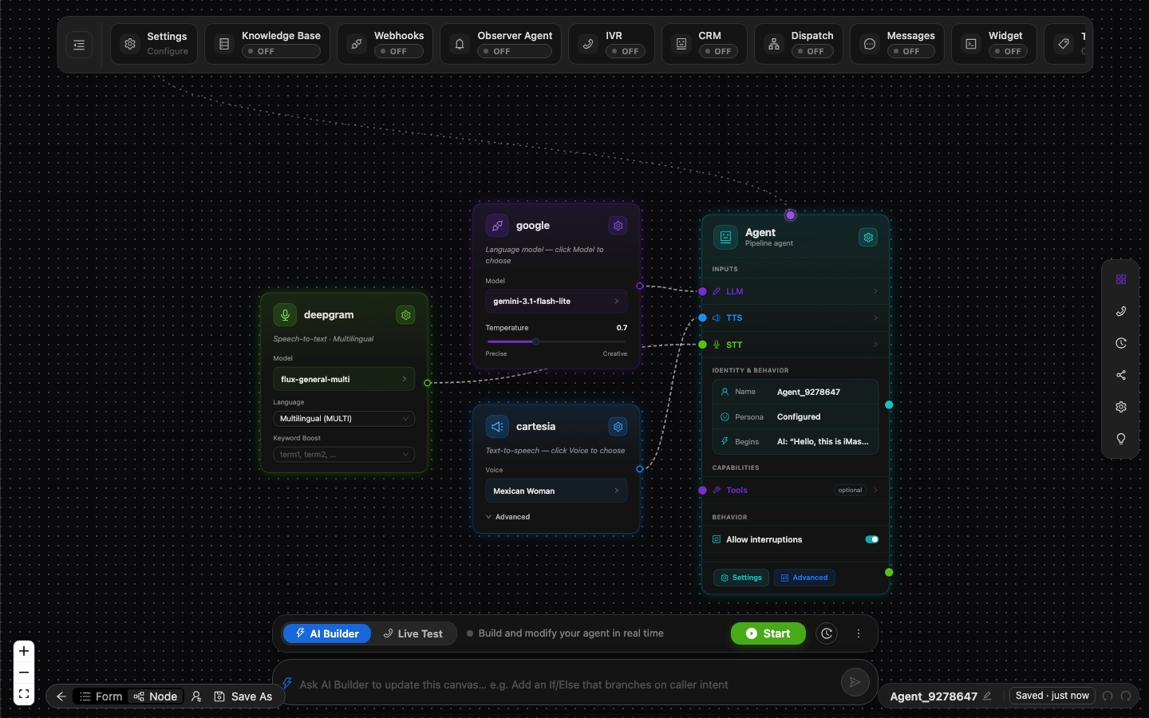Click the Persona Configured row
Screen dimensions: 1149x718
(796, 416)
